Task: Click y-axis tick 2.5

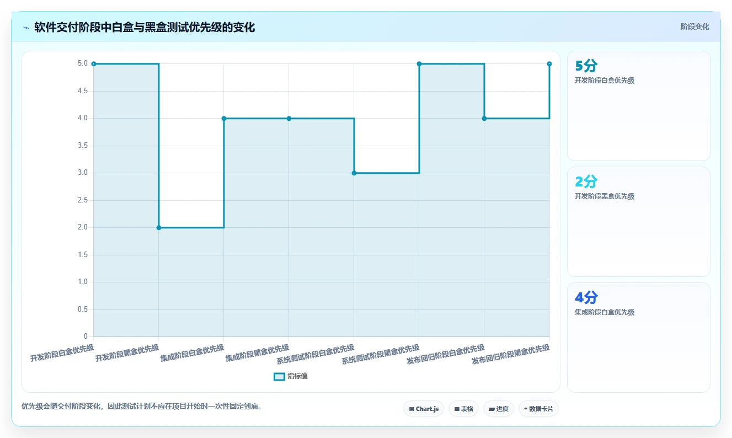Action: click(83, 200)
